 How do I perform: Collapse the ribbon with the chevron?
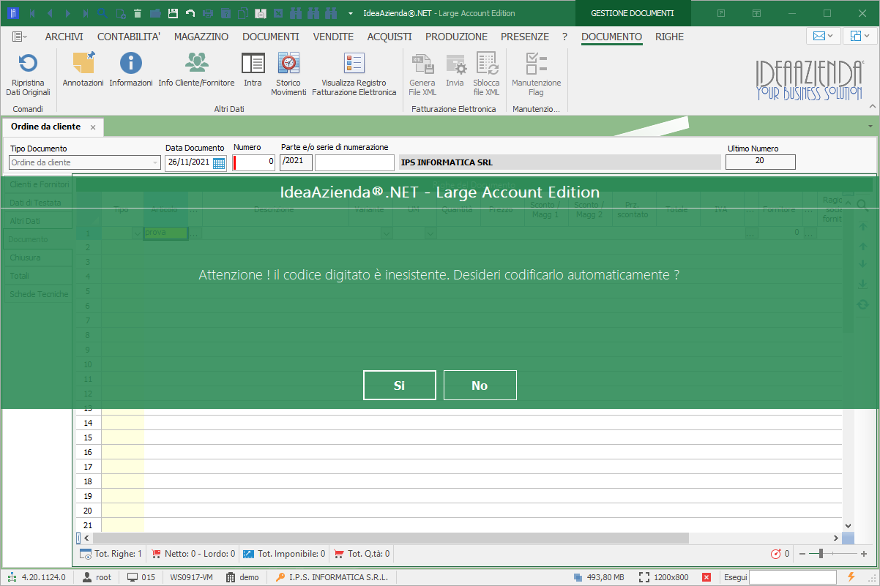click(871, 107)
